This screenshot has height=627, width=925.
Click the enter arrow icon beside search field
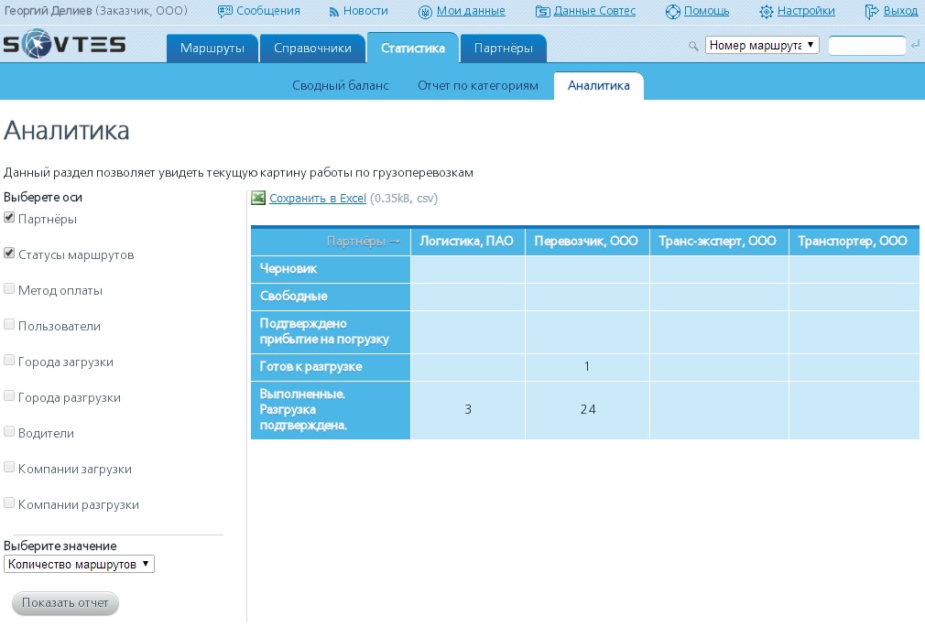[x=915, y=45]
